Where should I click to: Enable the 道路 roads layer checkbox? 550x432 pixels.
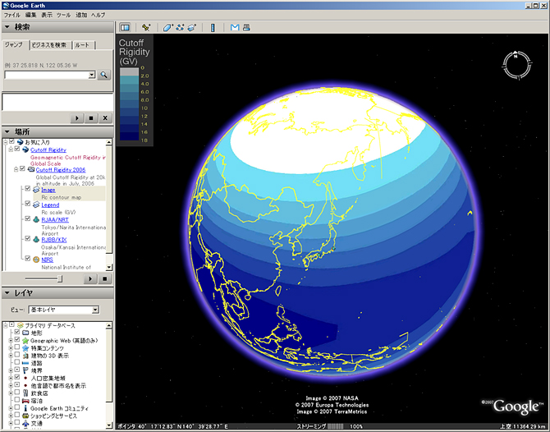17,362
